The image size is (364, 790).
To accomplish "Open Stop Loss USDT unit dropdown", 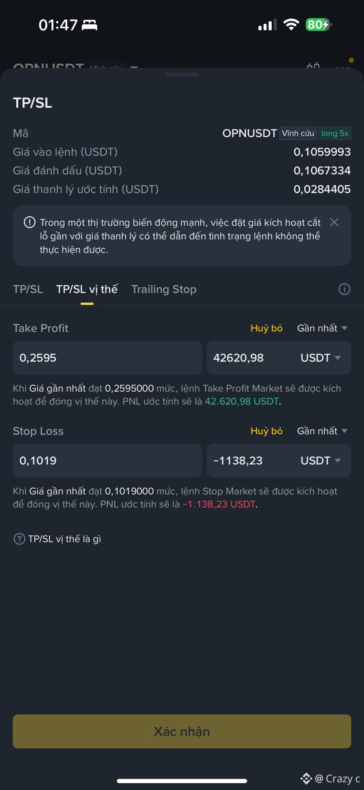I will coord(320,460).
